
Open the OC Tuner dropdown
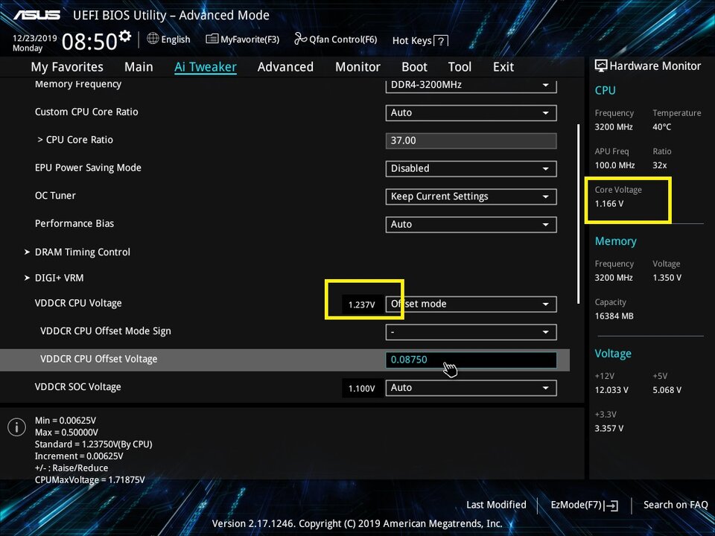coord(471,197)
